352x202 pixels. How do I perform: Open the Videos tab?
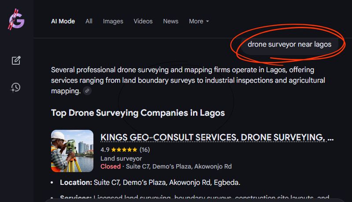point(143,21)
